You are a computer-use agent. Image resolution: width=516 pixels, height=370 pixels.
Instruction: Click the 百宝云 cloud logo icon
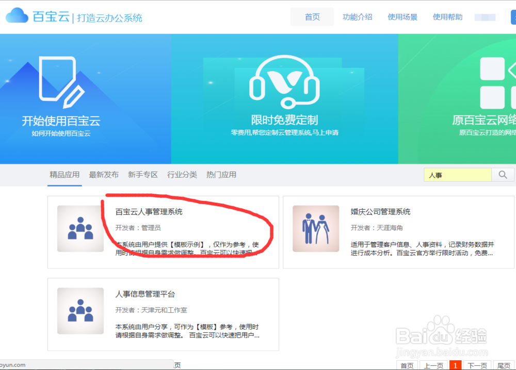tap(17, 15)
